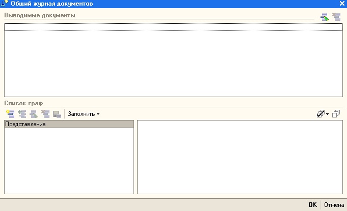
Task: Click the empty list under Представление
Action: 69,160
